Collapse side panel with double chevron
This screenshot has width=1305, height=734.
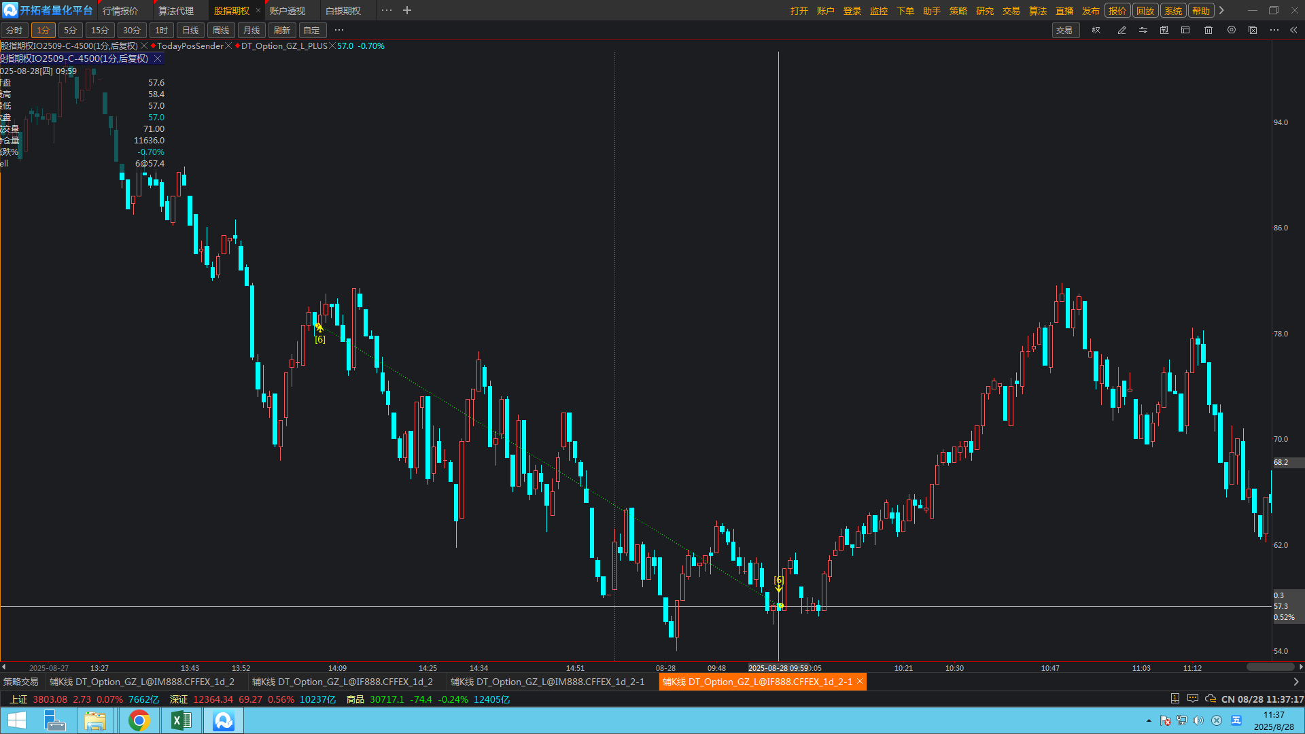(1293, 30)
